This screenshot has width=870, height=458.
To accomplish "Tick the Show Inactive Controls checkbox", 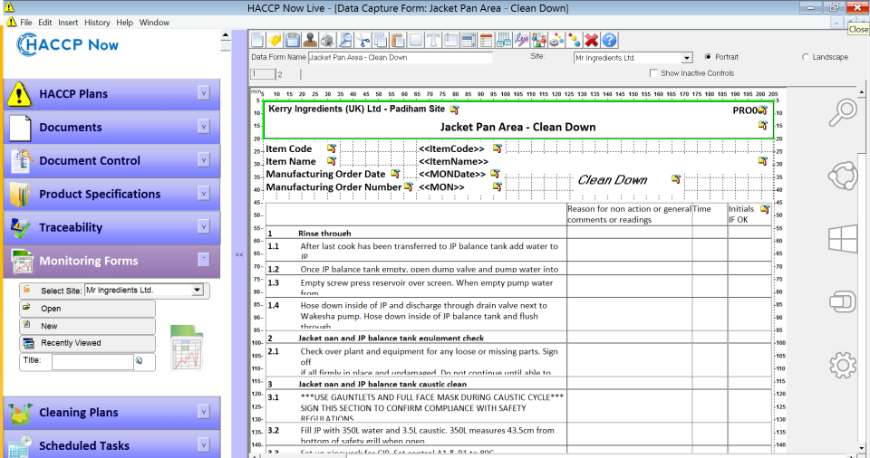I will point(653,73).
